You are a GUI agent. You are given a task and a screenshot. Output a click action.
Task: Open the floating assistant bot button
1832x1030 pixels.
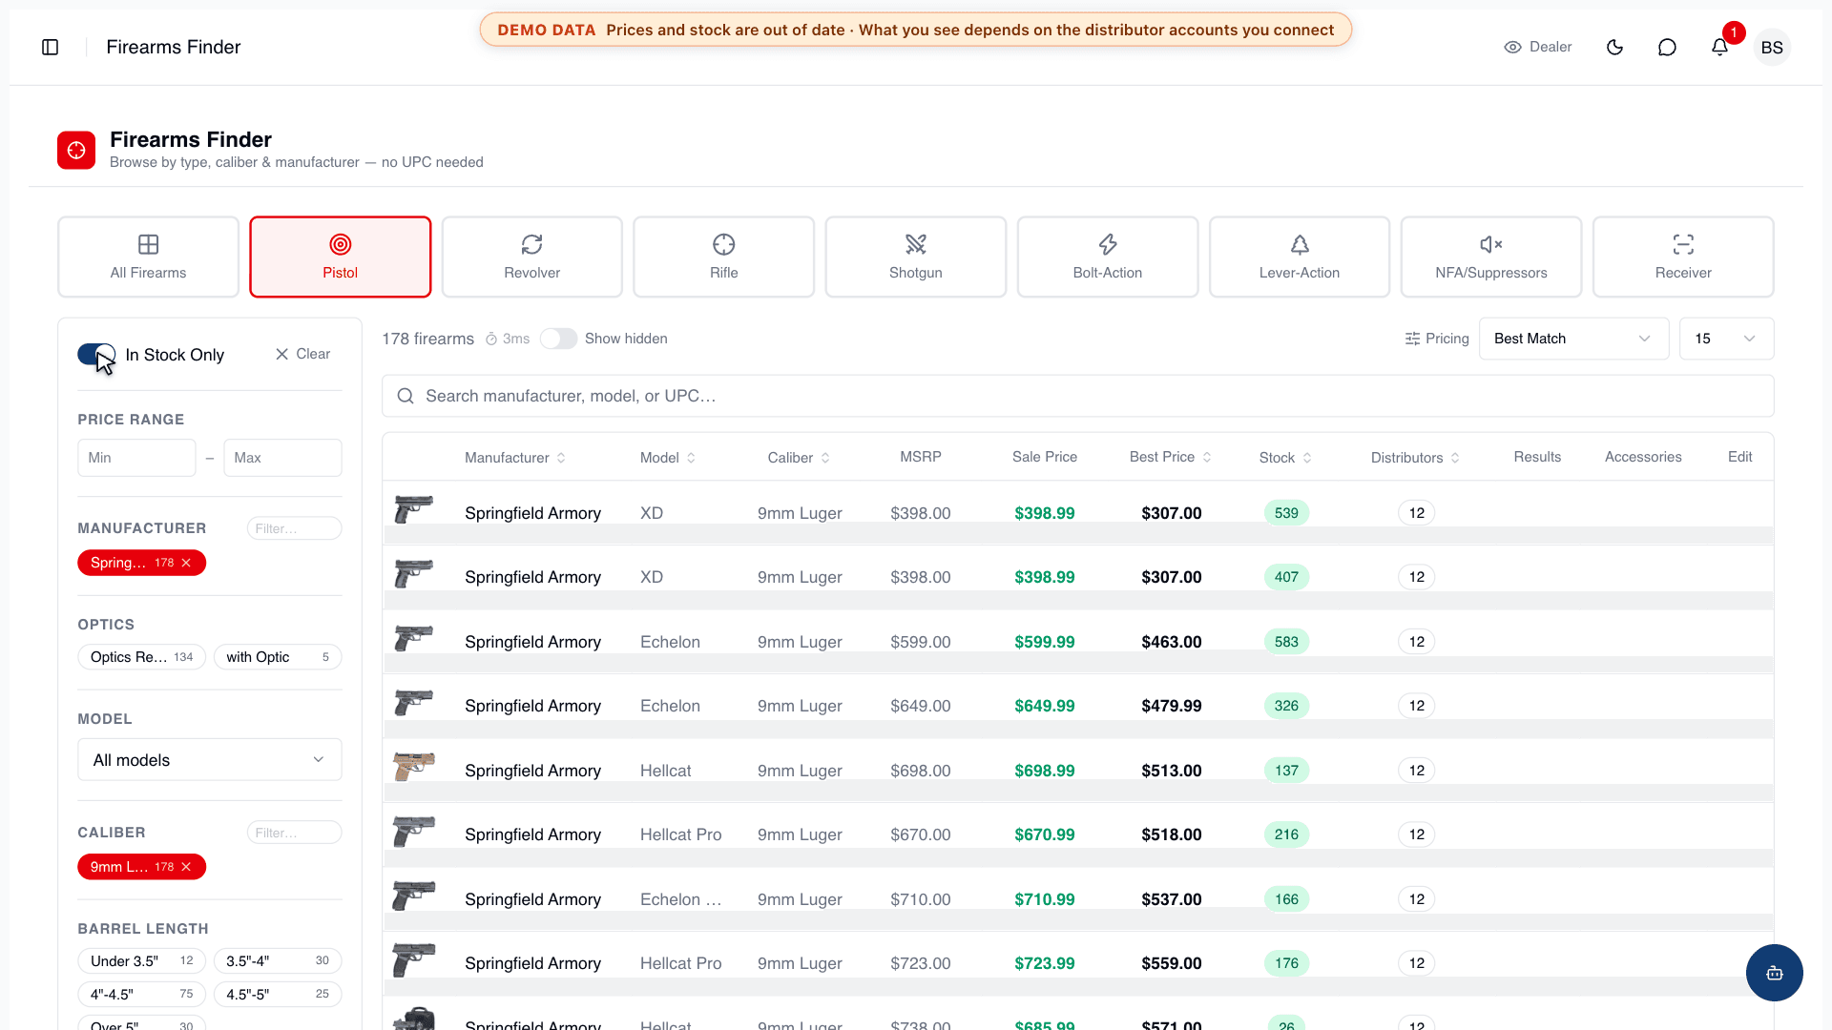click(1774, 973)
